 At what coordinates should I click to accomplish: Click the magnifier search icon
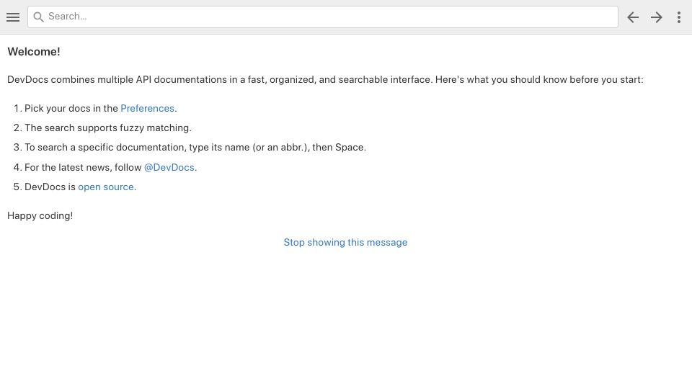pos(38,17)
